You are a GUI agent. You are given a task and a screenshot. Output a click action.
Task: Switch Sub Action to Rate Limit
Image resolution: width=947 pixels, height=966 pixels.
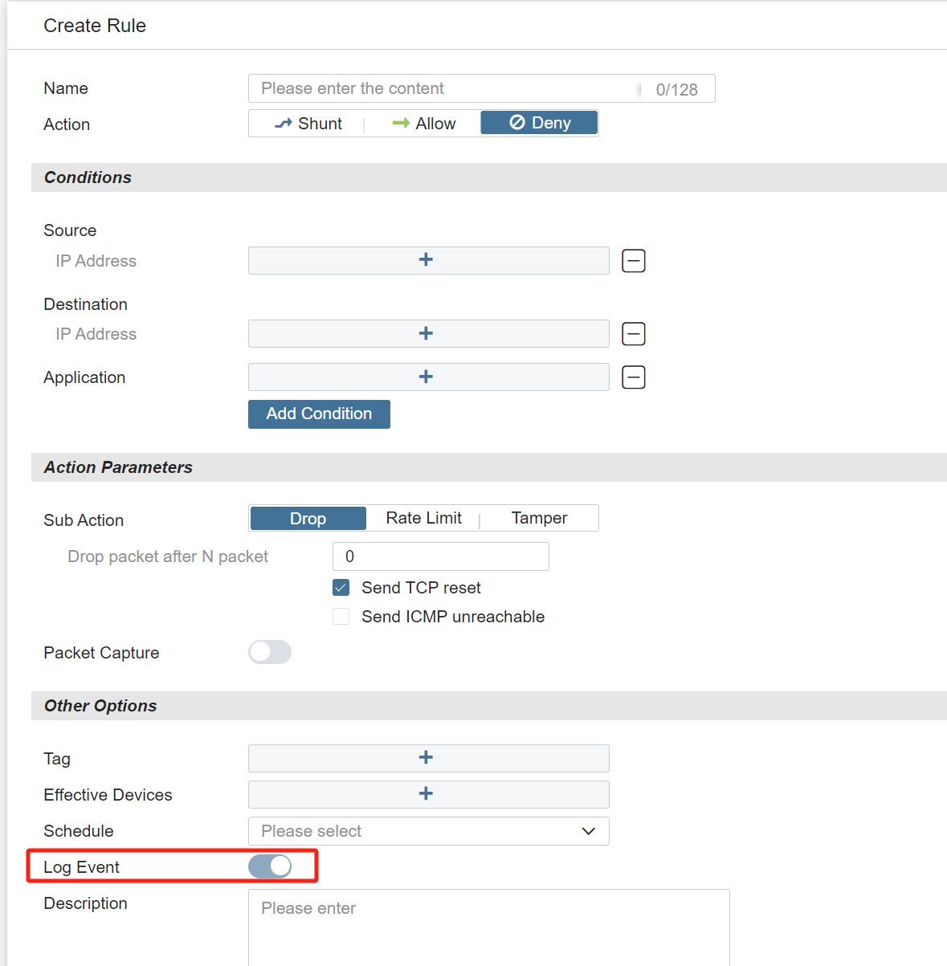(x=423, y=518)
